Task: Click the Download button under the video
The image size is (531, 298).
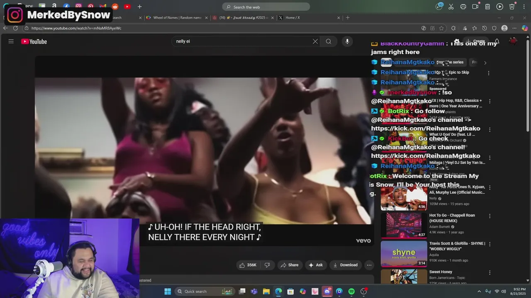Action: (345, 265)
